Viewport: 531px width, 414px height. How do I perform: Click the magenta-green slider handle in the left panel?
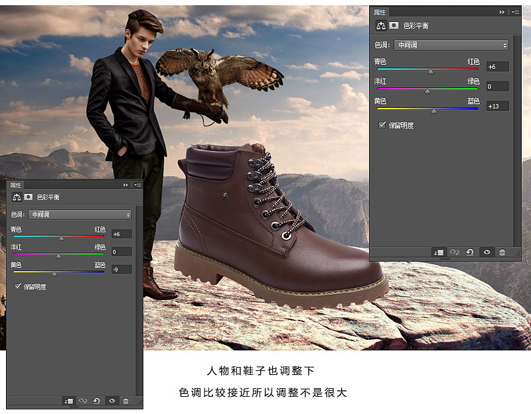pos(58,256)
